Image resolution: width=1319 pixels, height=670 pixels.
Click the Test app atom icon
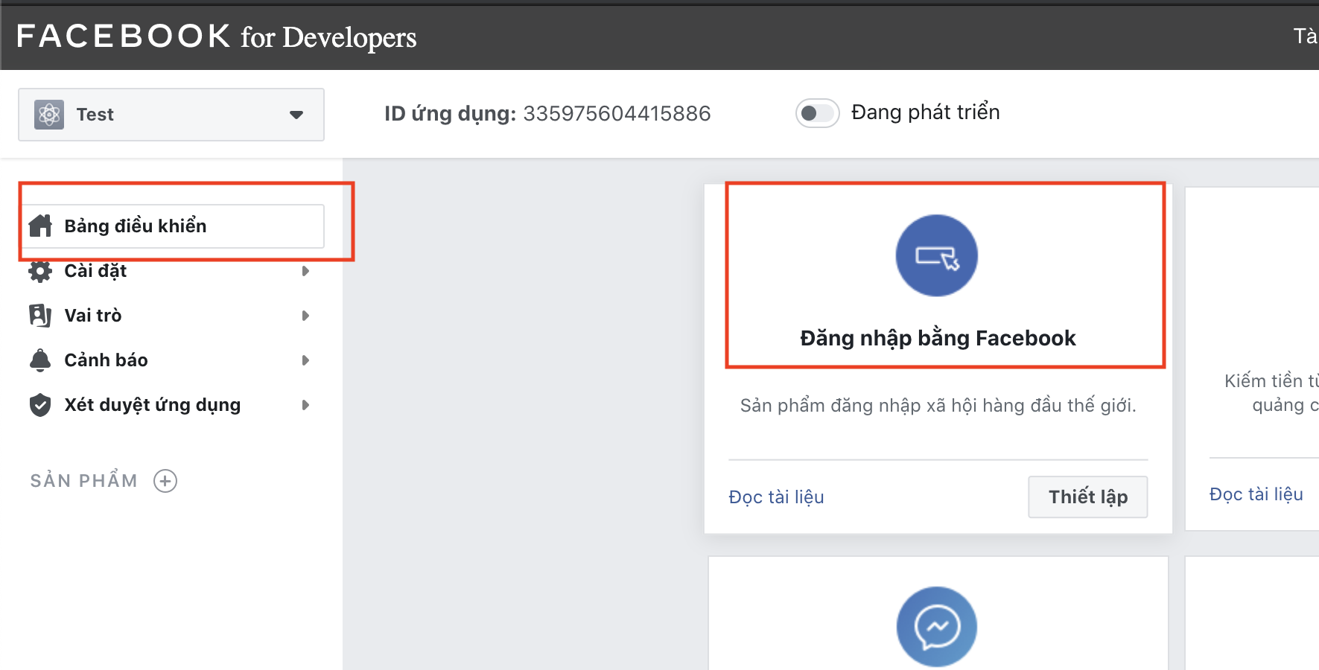49,115
